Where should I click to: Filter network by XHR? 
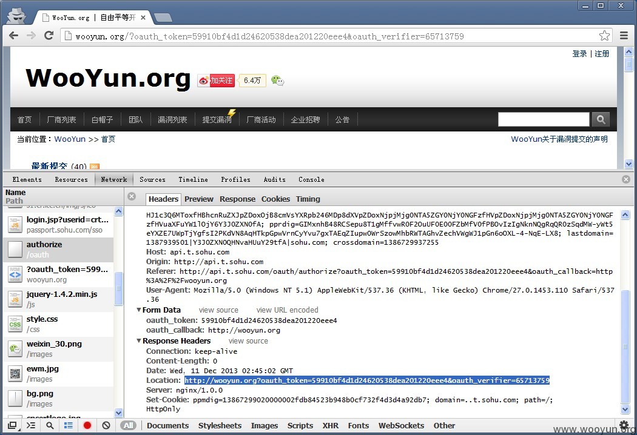coord(330,425)
